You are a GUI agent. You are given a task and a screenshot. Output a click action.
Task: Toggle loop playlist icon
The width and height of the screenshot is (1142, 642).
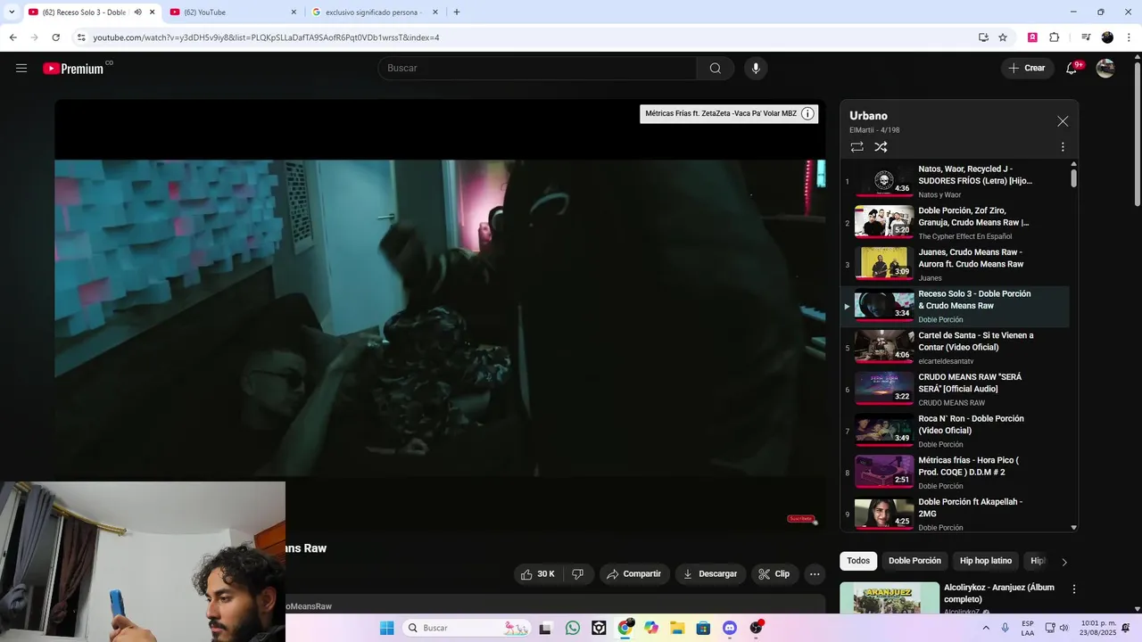pos(856,147)
